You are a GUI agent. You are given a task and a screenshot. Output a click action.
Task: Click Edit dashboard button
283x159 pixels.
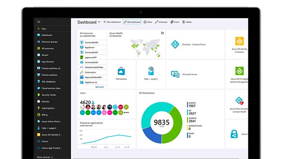point(132,22)
